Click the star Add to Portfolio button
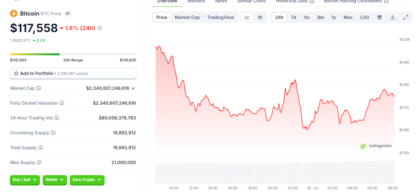416x192 pixels. click(x=73, y=73)
